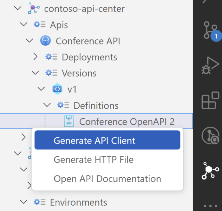This screenshot has width=222, height=211.
Task: Select the Conference OpenAPI 2 definition
Action: point(96,121)
